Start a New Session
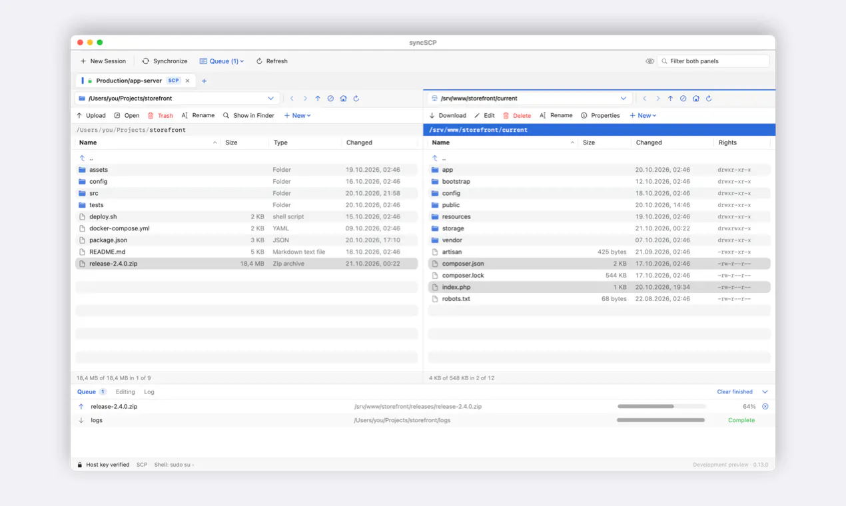The width and height of the screenshot is (846, 506). pos(103,61)
